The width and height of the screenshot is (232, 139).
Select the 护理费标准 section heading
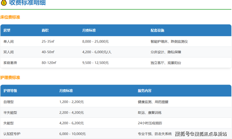(10, 77)
